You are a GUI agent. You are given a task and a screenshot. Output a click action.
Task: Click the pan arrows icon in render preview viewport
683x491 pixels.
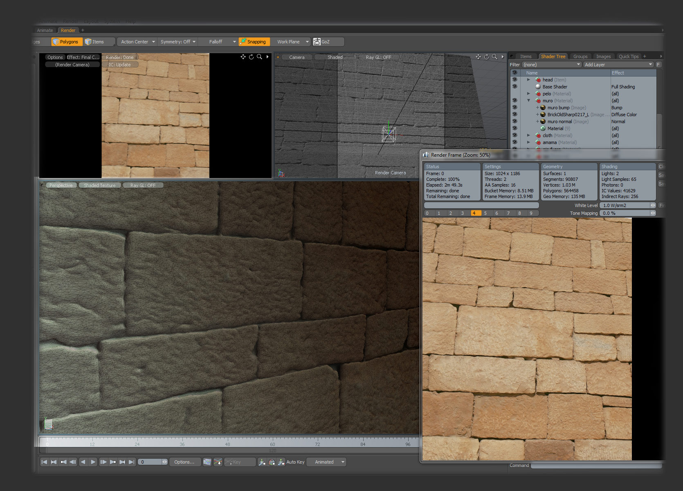coord(243,57)
